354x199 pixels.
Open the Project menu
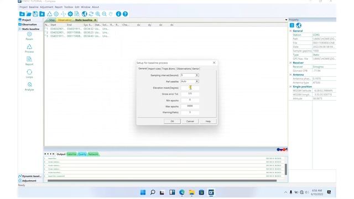(23, 7)
